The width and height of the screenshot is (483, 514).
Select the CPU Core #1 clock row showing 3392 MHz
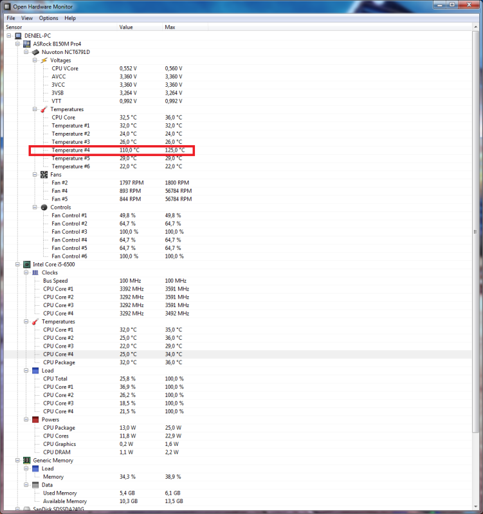coord(237,289)
